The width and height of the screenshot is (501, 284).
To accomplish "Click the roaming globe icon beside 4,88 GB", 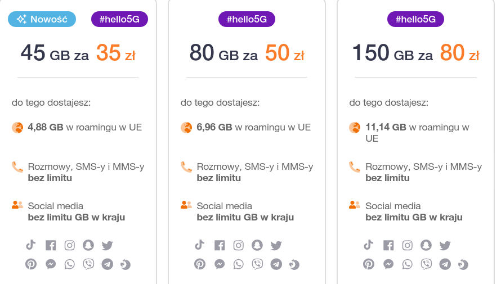I will click(17, 128).
